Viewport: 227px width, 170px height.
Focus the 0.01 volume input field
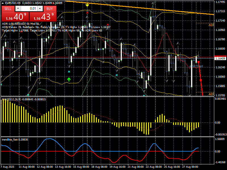(x=29, y=8)
